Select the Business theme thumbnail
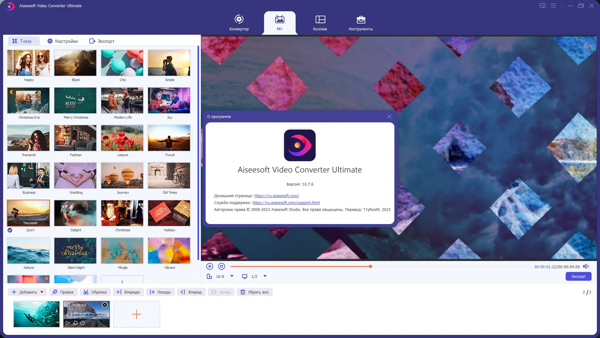 coord(28,175)
